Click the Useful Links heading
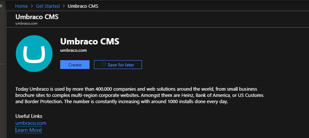This screenshot has height=138, width=309. point(29,116)
